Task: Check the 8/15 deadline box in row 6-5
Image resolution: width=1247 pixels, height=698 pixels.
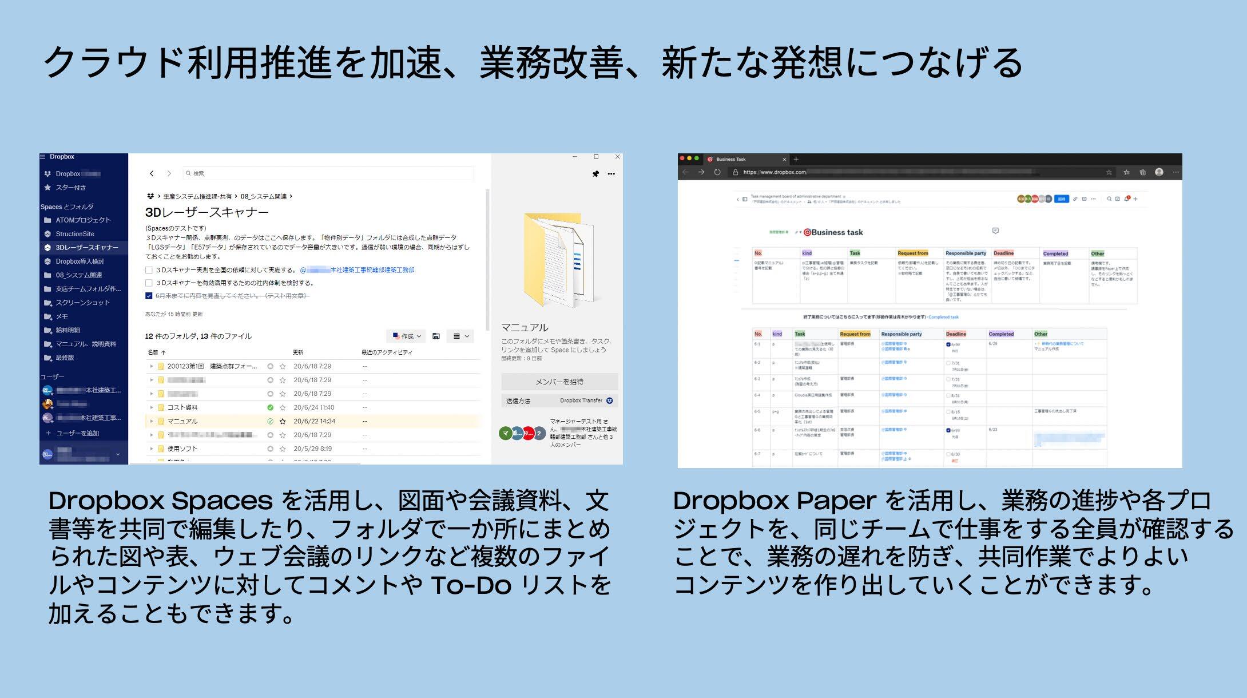Action: [x=948, y=412]
